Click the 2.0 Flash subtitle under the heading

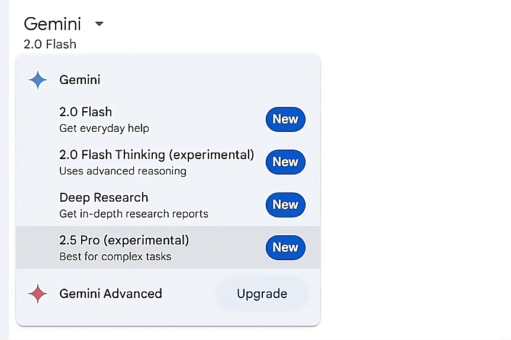click(x=50, y=44)
